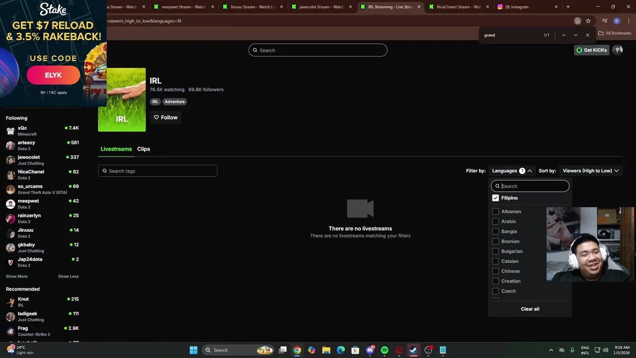The image size is (636, 358).
Task: Switch to the Instagram tab
Action: tap(528, 7)
